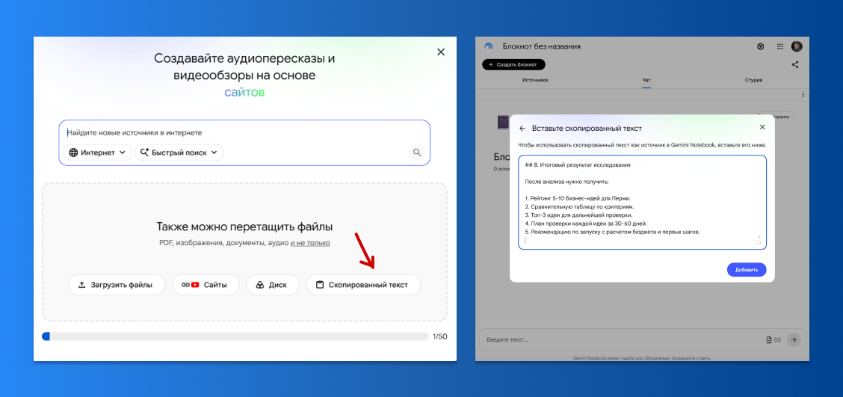
Task: Click the sparkle search icon in Быстрый поиск
Action: pos(144,153)
